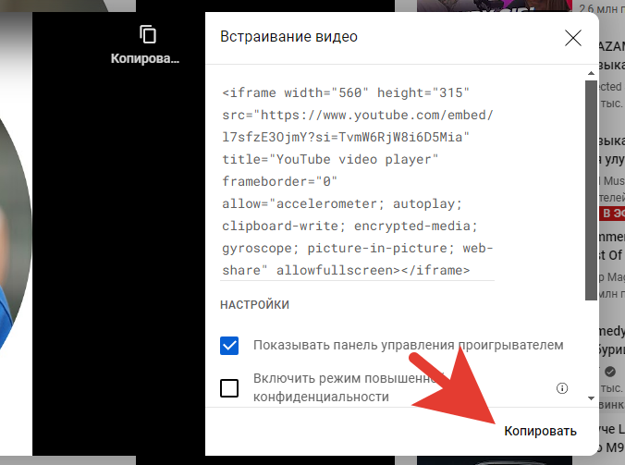
Task: Click the youtube.com/embed URL line in code
Action: pos(358,116)
